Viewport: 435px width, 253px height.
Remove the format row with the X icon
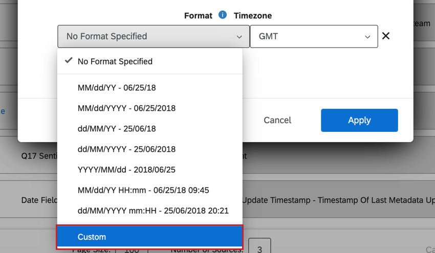coord(386,36)
